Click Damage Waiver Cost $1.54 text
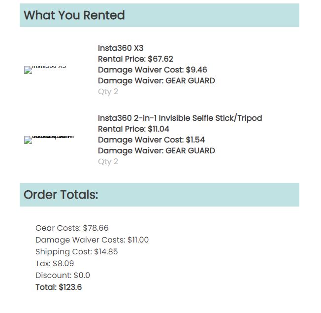 pos(151,140)
